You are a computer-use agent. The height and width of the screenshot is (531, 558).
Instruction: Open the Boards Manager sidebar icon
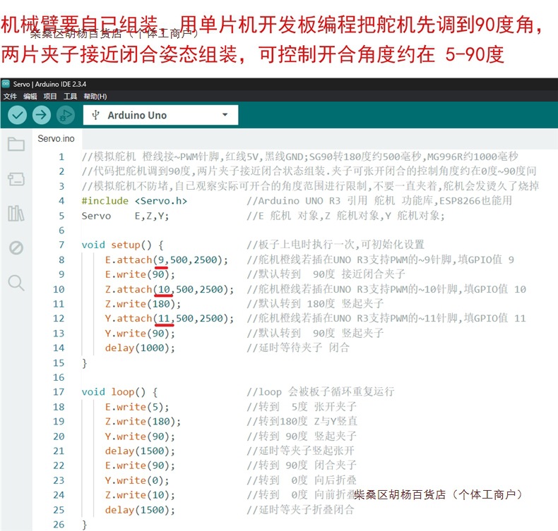tap(16, 179)
